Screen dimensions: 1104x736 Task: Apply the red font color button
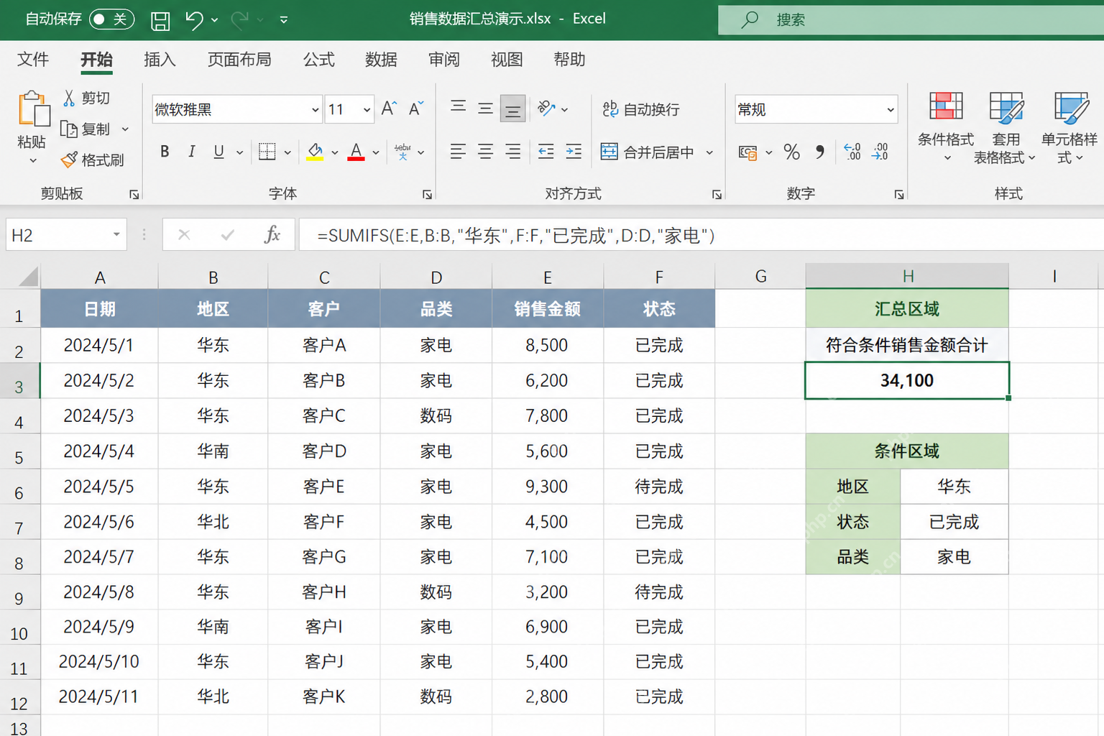pyautogui.click(x=356, y=152)
